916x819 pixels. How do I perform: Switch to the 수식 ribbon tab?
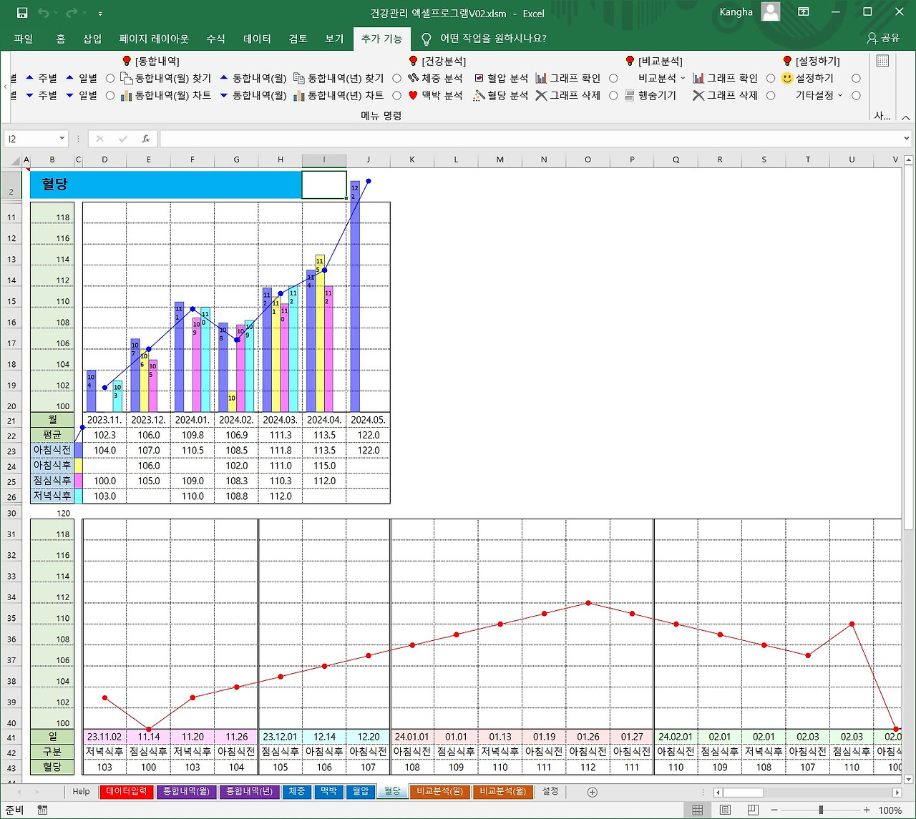pos(215,39)
